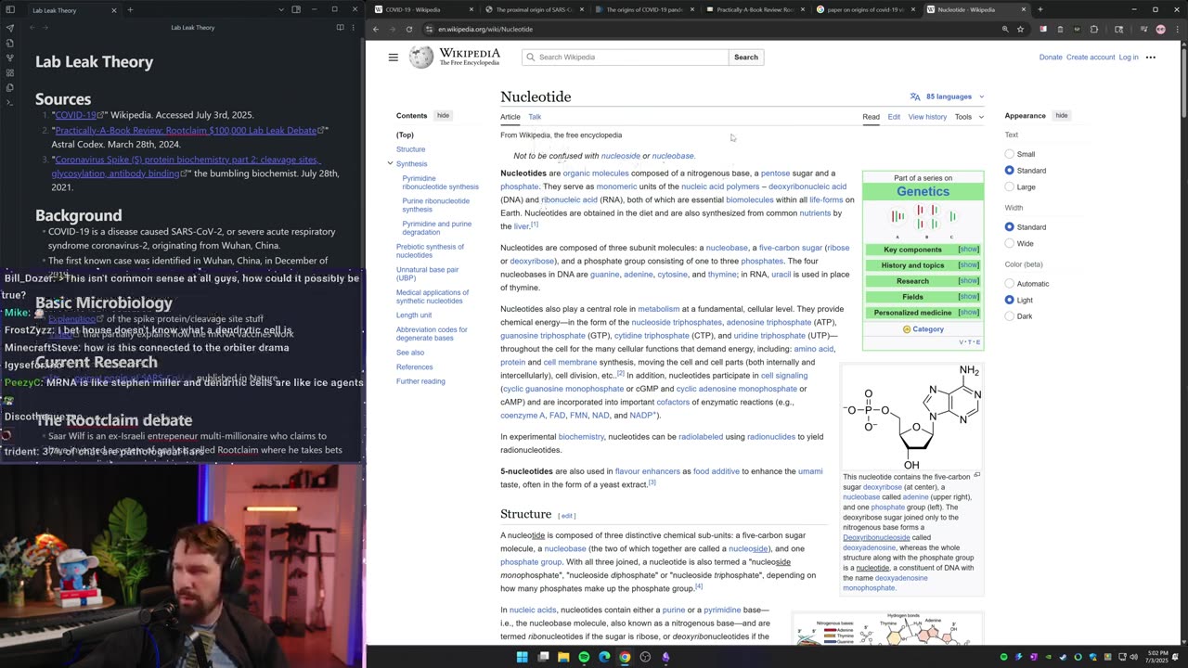The image size is (1188, 668).
Task: Toggle Obsidian right sidebar icon
Action: pyautogui.click(x=296, y=10)
